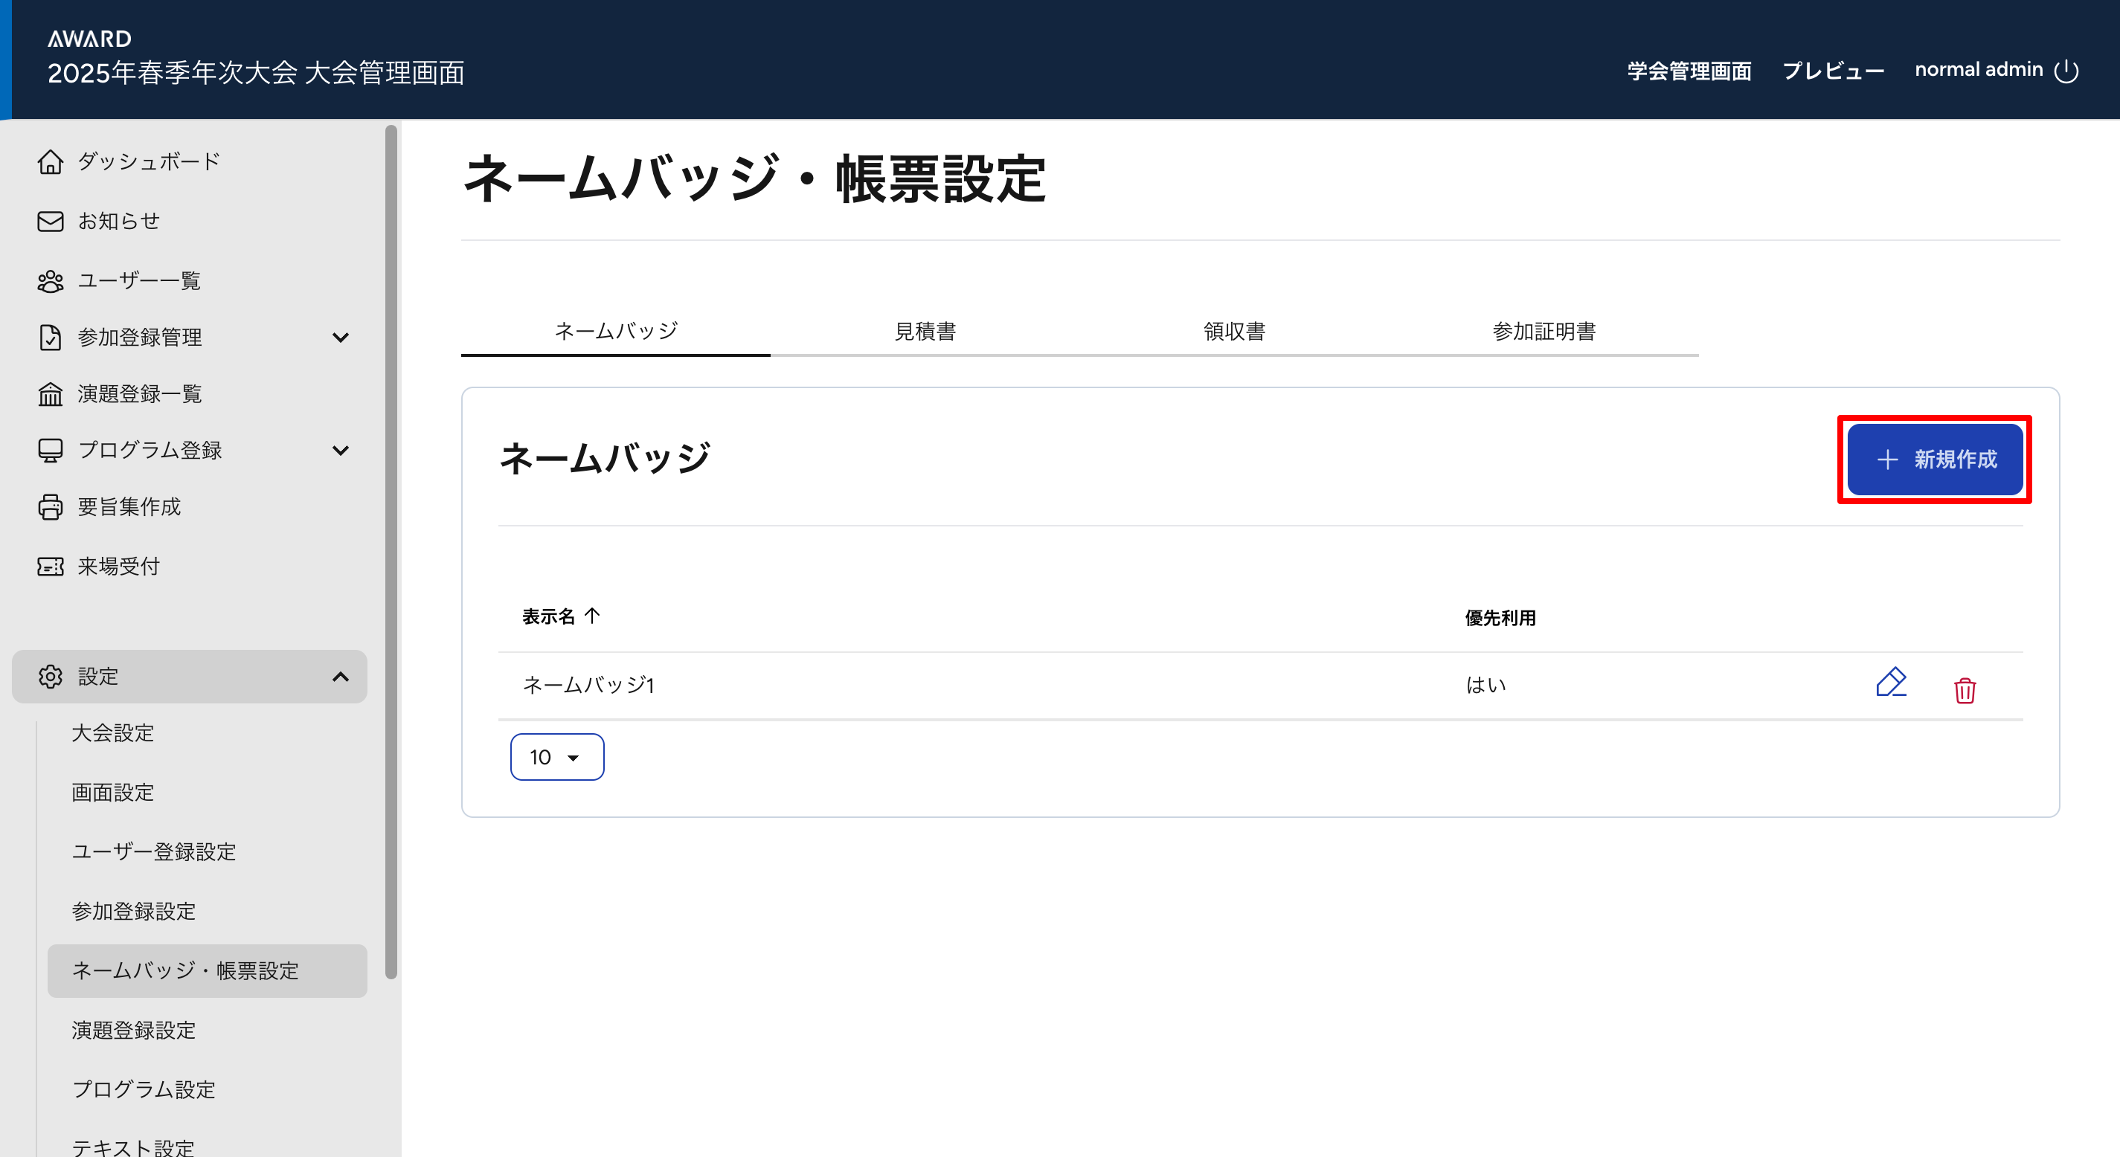
Task: Expand the 参加登録管理 menu chevron
Action: point(340,338)
